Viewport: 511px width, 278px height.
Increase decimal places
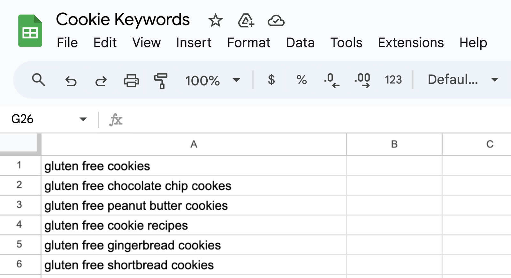[362, 80]
